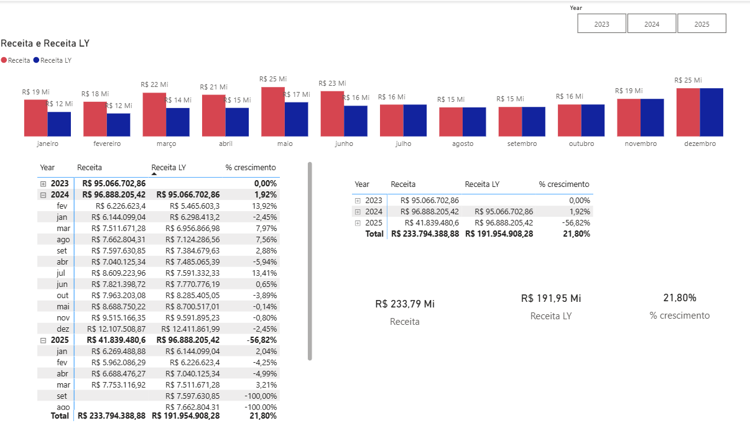Click the 'R$ 23 Mi' data label over junho
750x423 pixels.
(333, 83)
